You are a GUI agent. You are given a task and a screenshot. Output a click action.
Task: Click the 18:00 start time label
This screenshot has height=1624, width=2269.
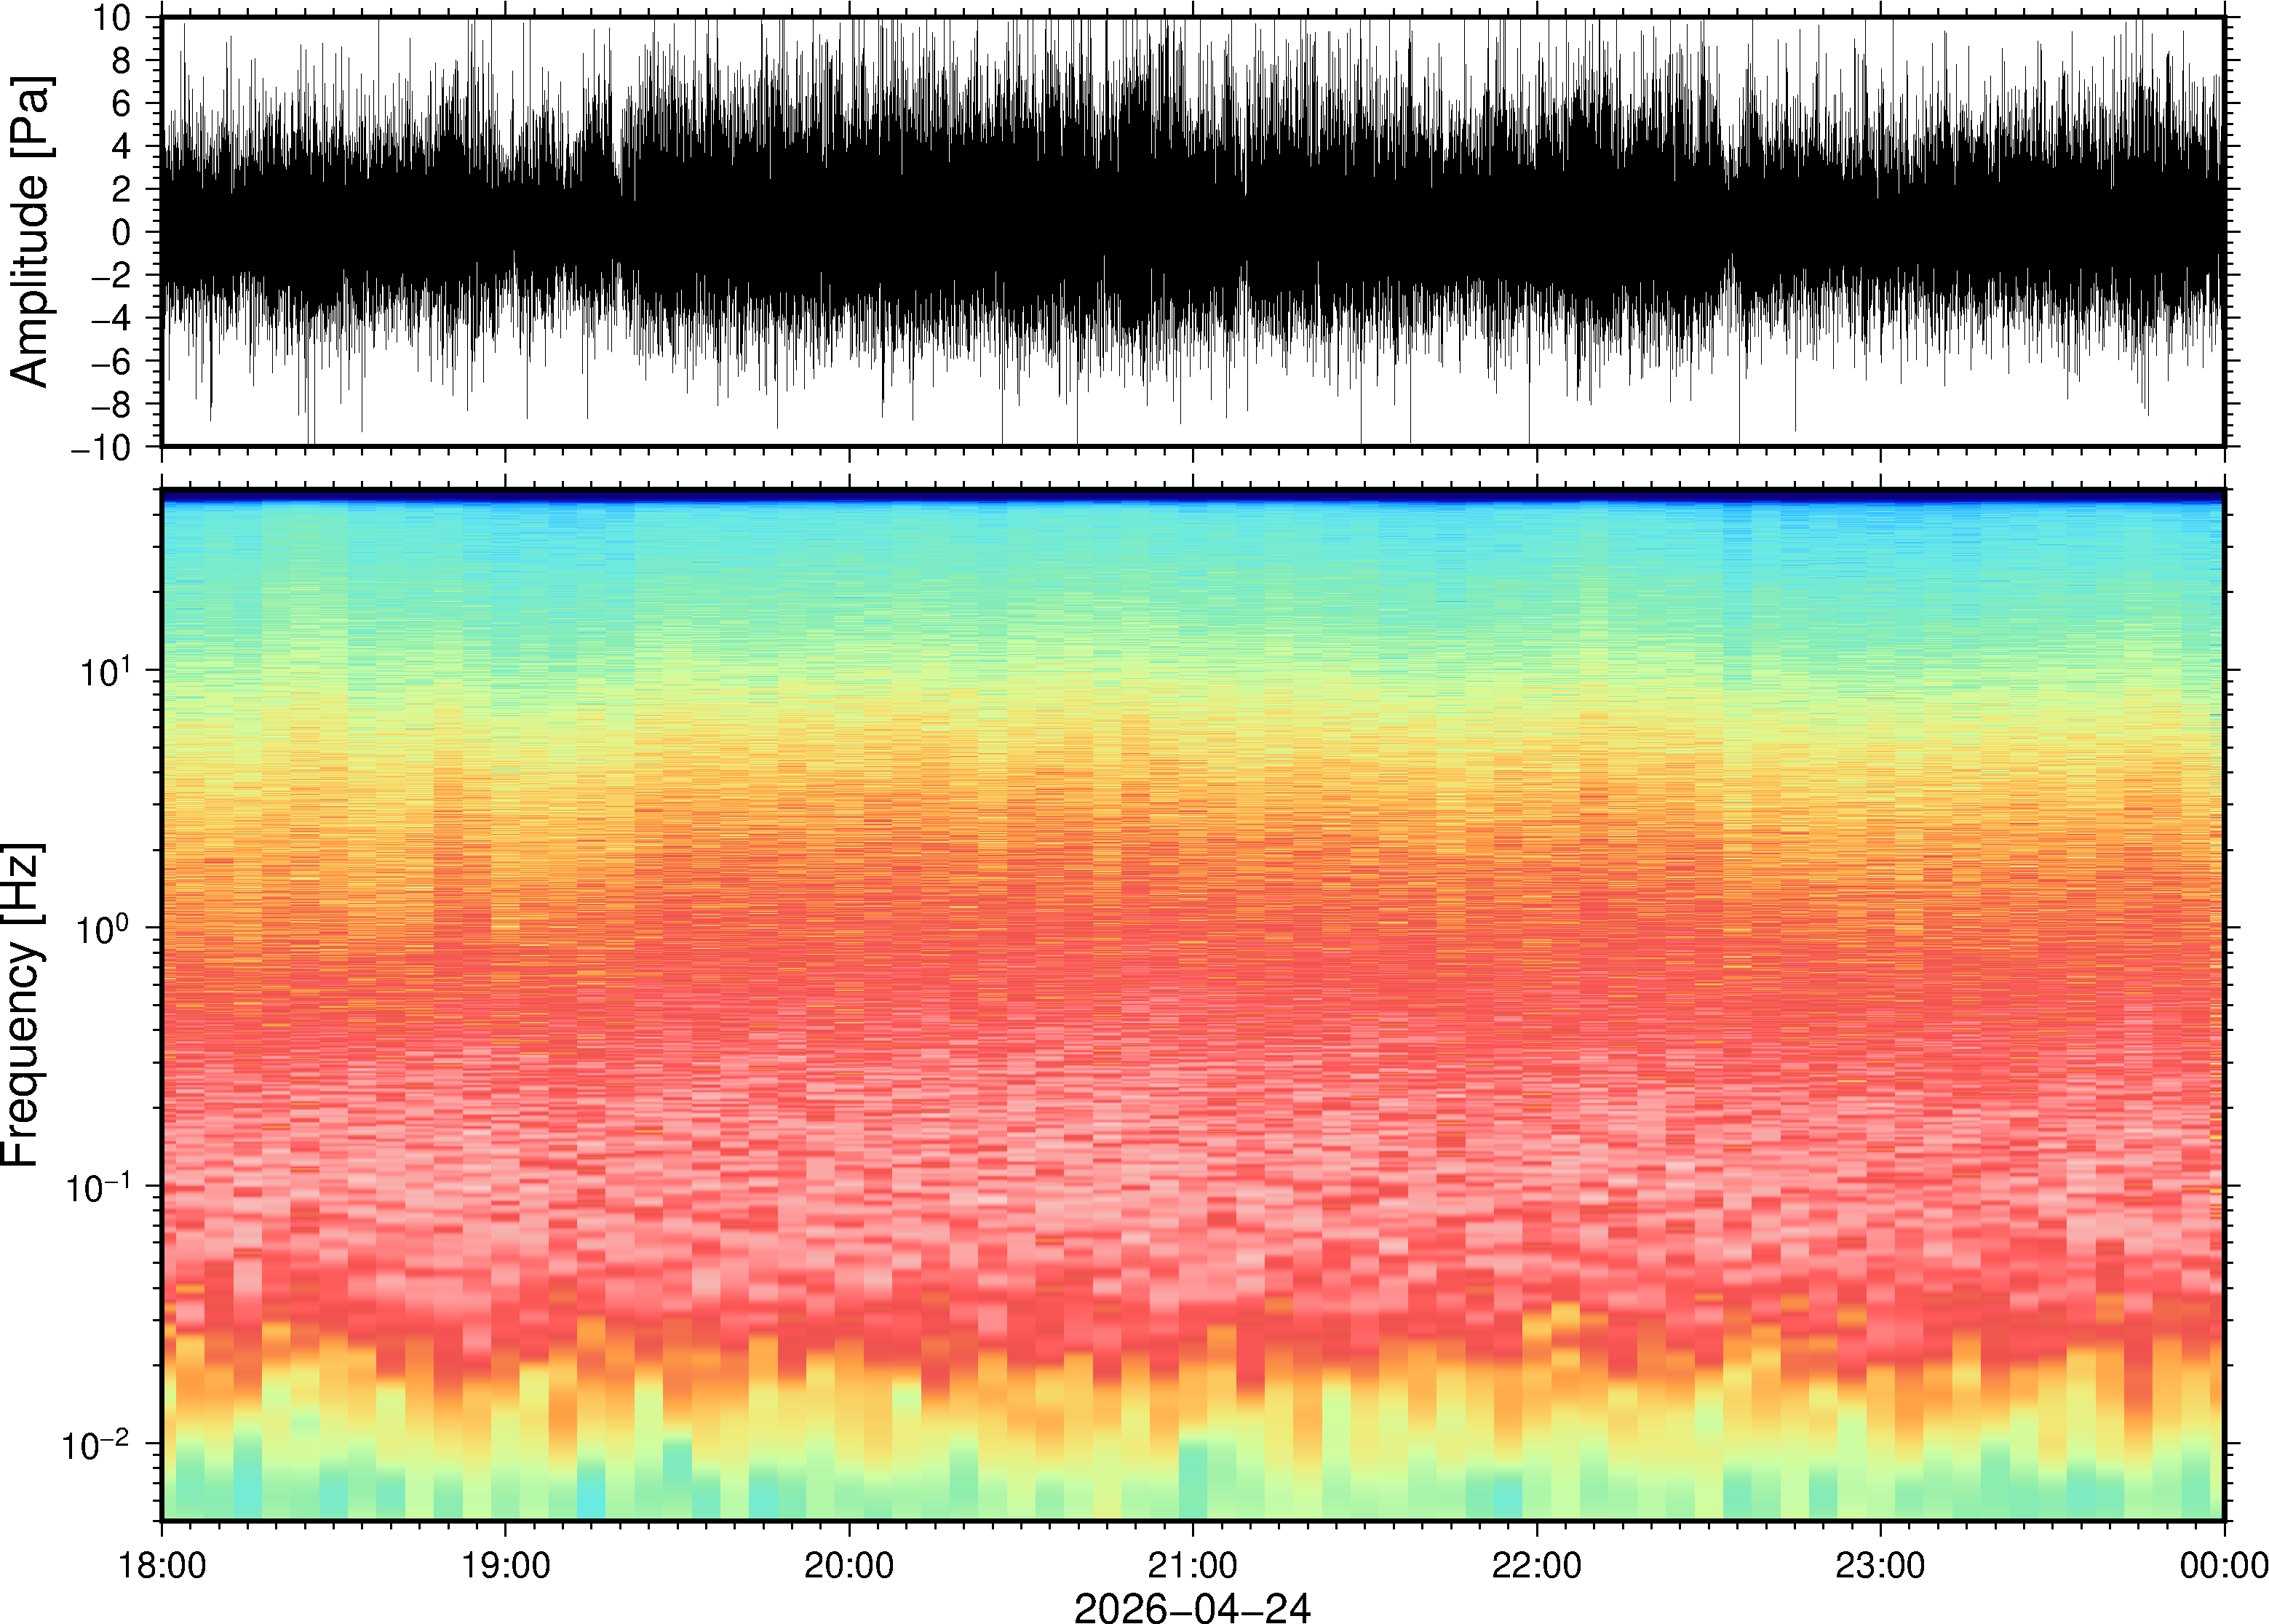click(162, 1565)
